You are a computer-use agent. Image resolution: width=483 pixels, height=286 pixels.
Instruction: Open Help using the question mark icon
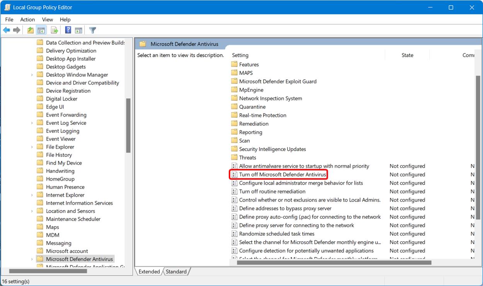tap(67, 30)
